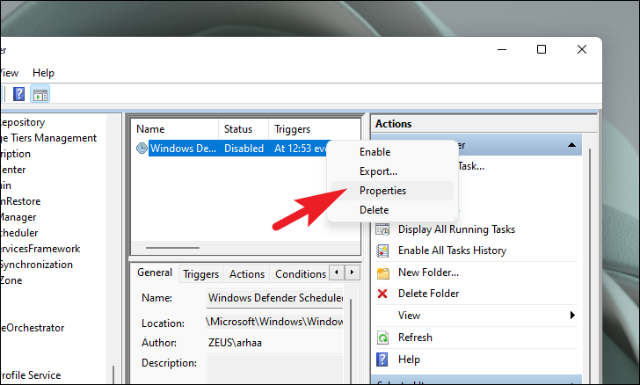Click the Help toolbar icon with question mark
Image resolution: width=640 pixels, height=385 pixels.
(x=18, y=94)
